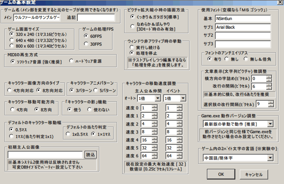Adjust 選択肢の改行間隔 spinner

(x=271, y=104)
